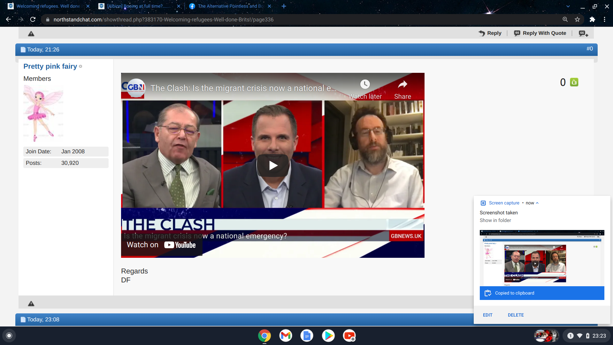The height and width of the screenshot is (345, 613).
Task: Click EDIT on screenshot notification
Action: tap(487, 315)
